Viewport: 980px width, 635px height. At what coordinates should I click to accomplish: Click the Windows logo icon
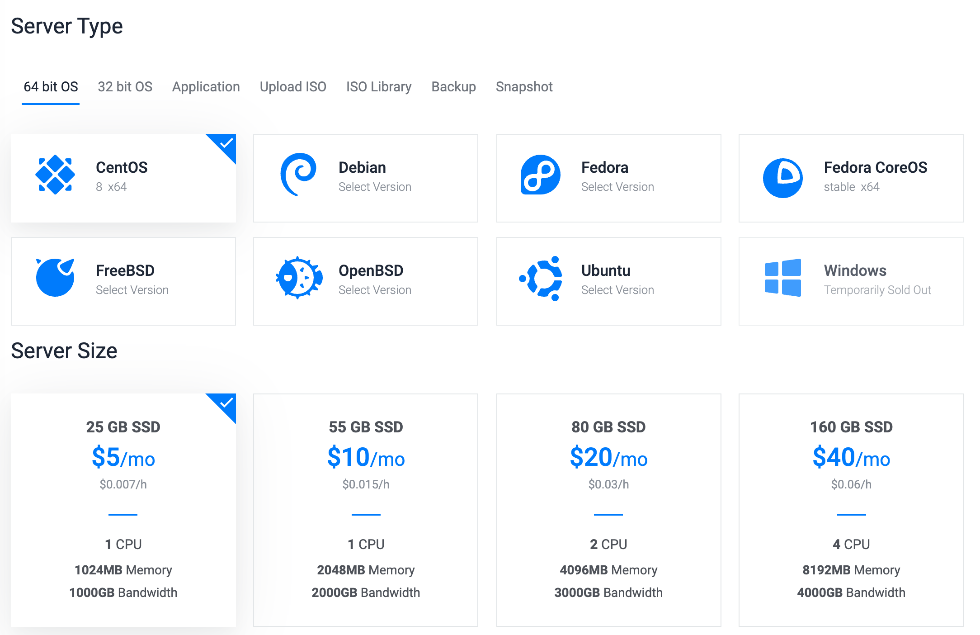[x=782, y=277]
